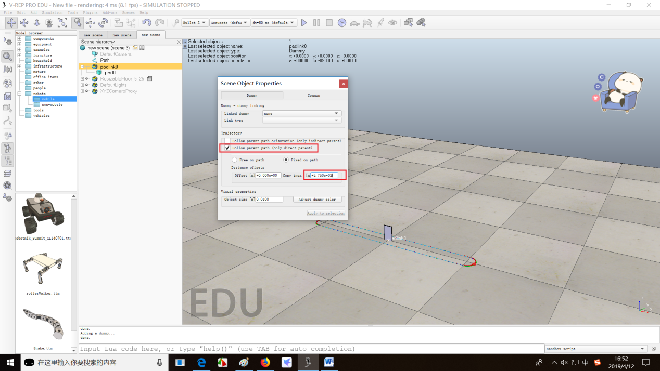
Task: Click the Object size input field
Action: [x=269, y=200]
